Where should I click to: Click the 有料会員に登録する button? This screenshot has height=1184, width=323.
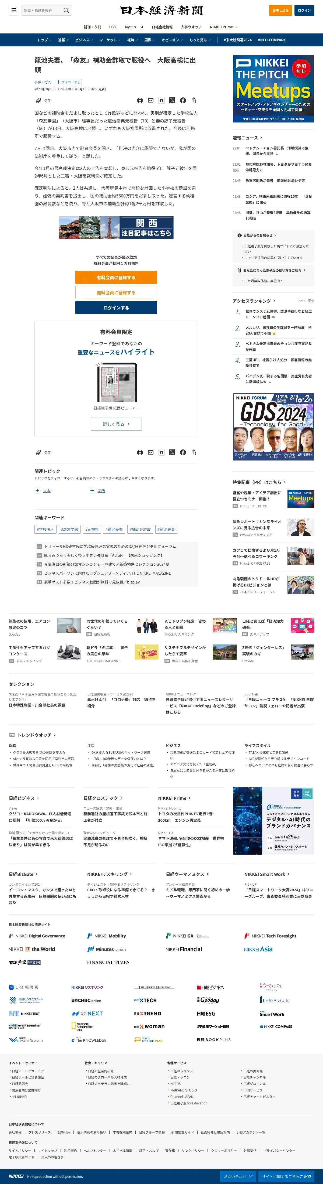[x=116, y=277]
